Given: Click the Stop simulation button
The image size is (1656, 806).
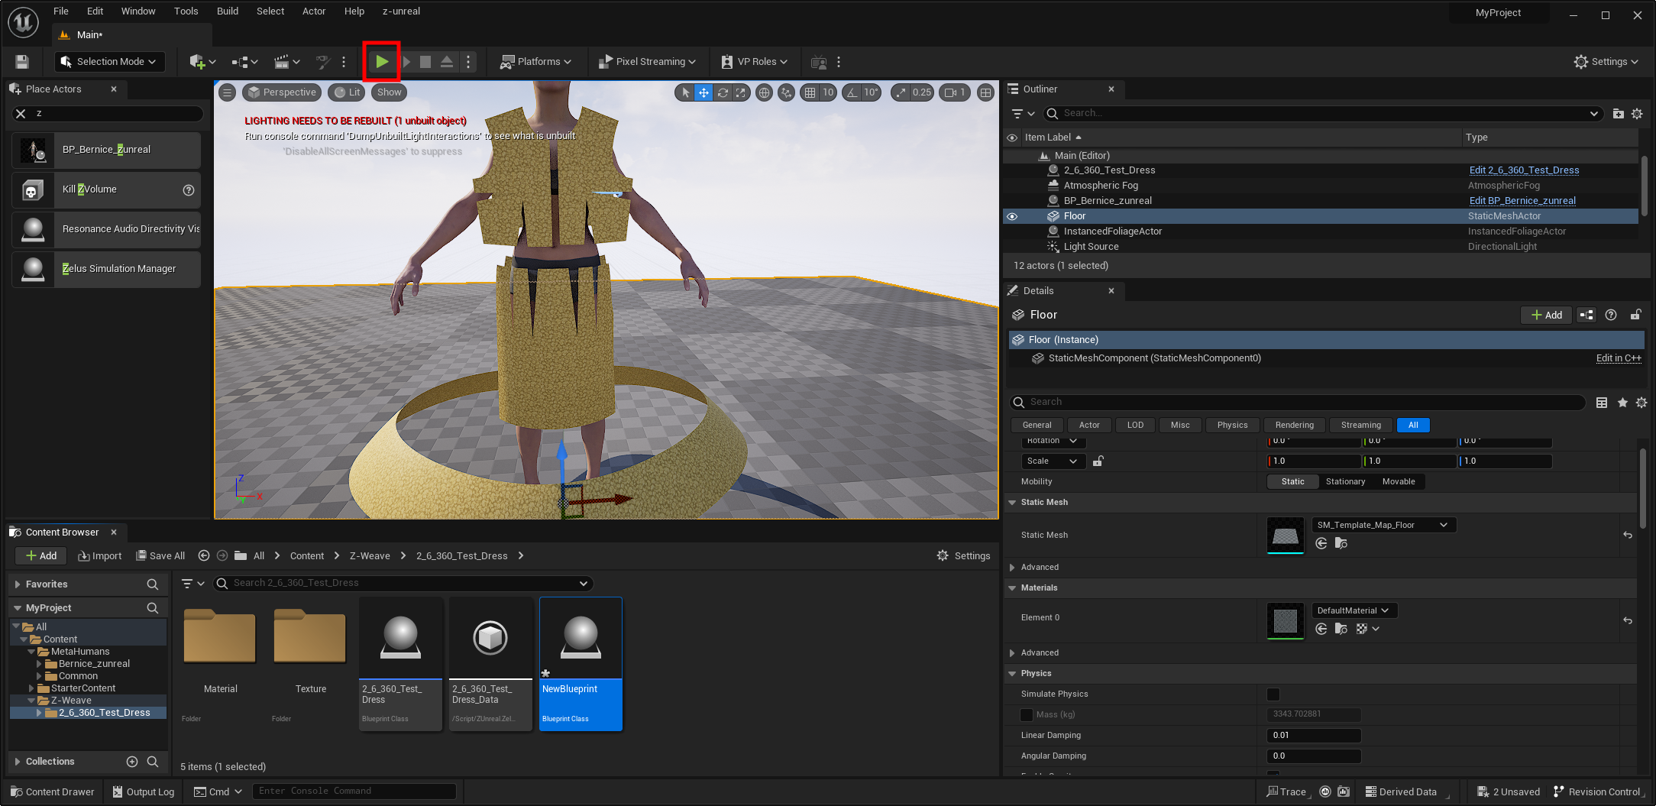Looking at the screenshot, I should pos(425,62).
